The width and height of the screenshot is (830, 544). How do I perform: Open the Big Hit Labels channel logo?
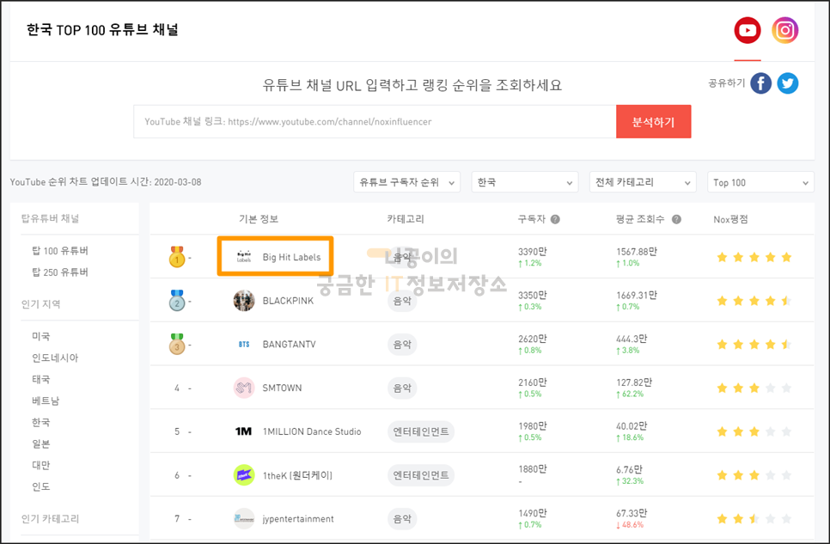pos(244,257)
